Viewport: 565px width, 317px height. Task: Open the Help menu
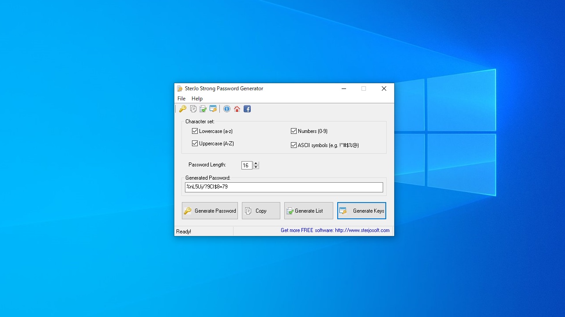[197, 99]
